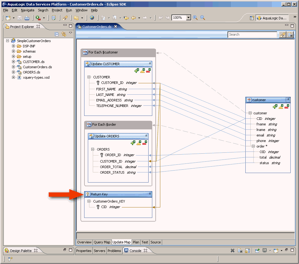The width and height of the screenshot is (299, 264).
Task: Collapse the SimpleCustomerOrders project node
Action: click(8, 41)
